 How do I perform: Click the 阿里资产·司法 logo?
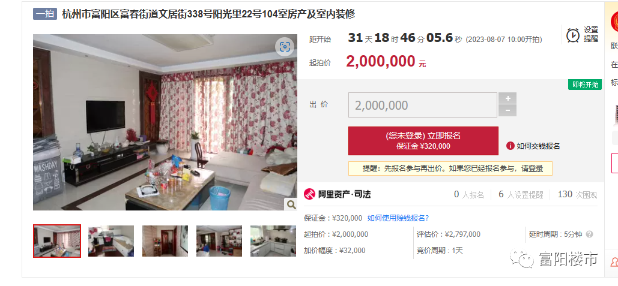point(338,194)
